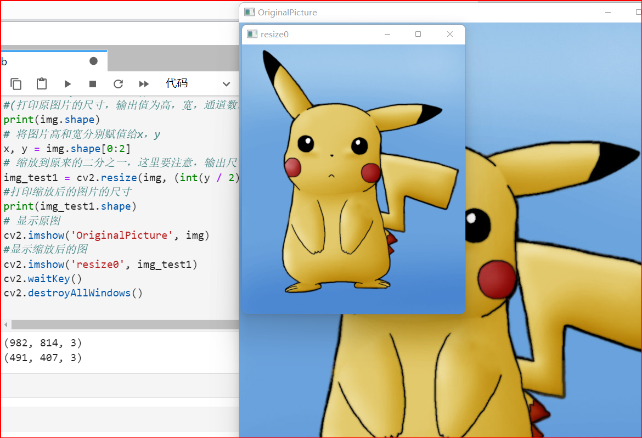Click the cv2.imshow('OriginalPicture', img) line
Viewport: 642px width, 438px height.
point(106,235)
